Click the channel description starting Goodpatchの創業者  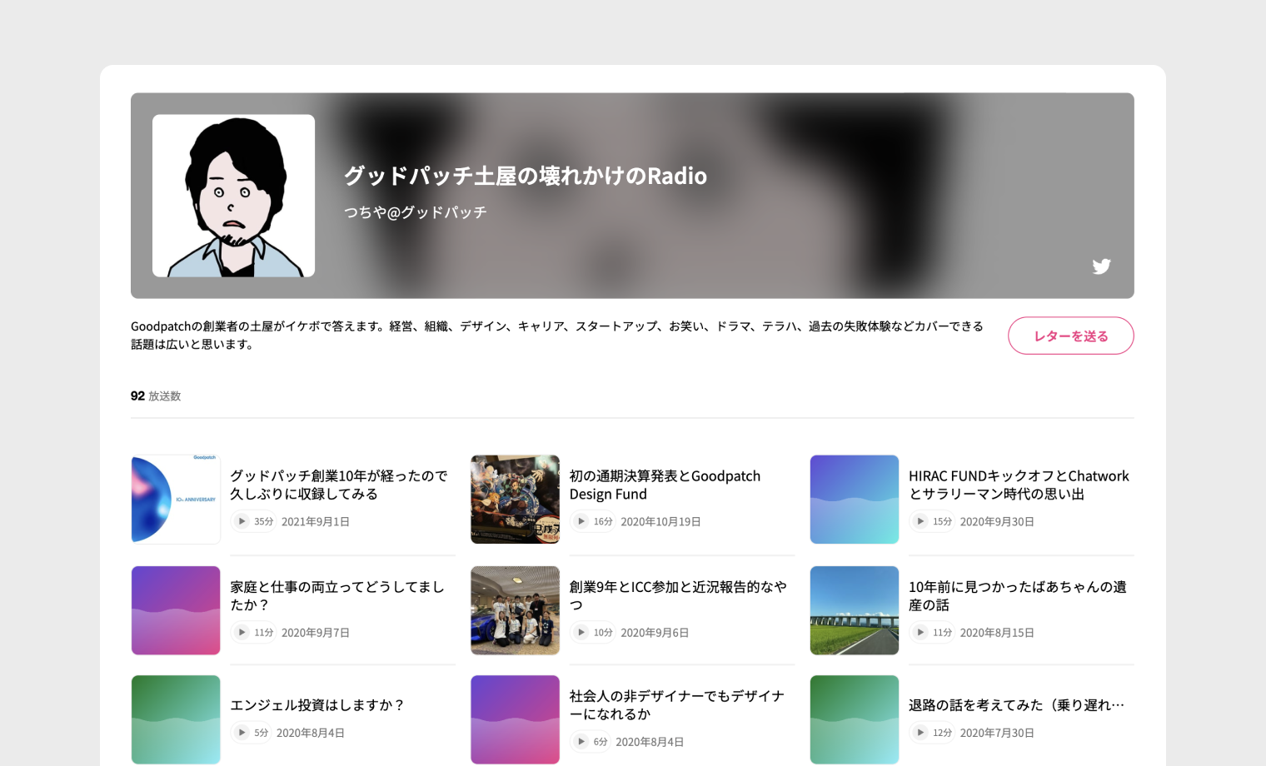(557, 335)
